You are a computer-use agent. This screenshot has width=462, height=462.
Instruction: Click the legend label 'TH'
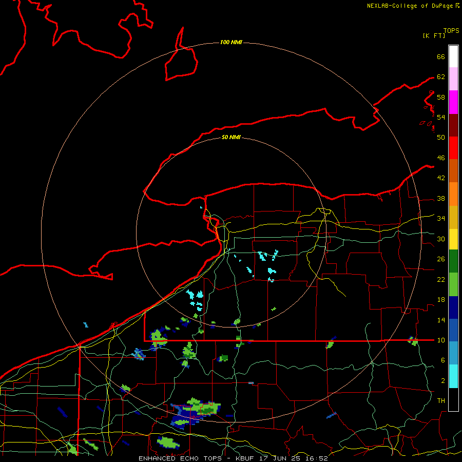click(441, 400)
